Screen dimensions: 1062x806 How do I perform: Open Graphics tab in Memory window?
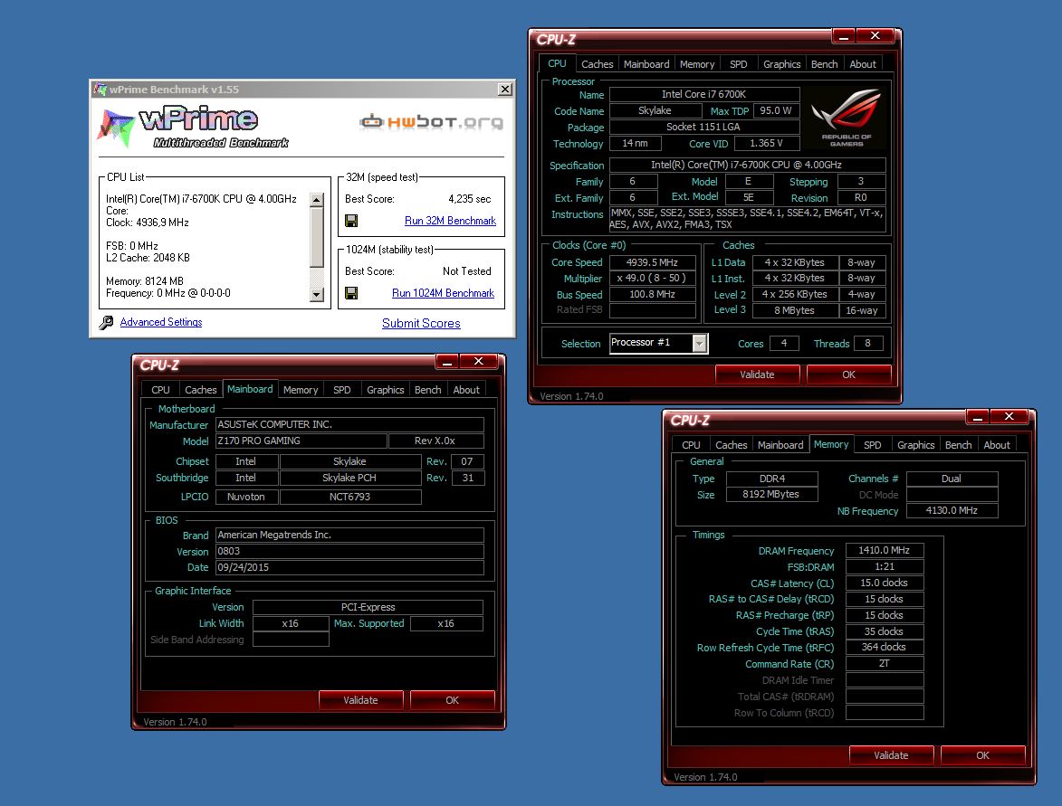(x=915, y=445)
